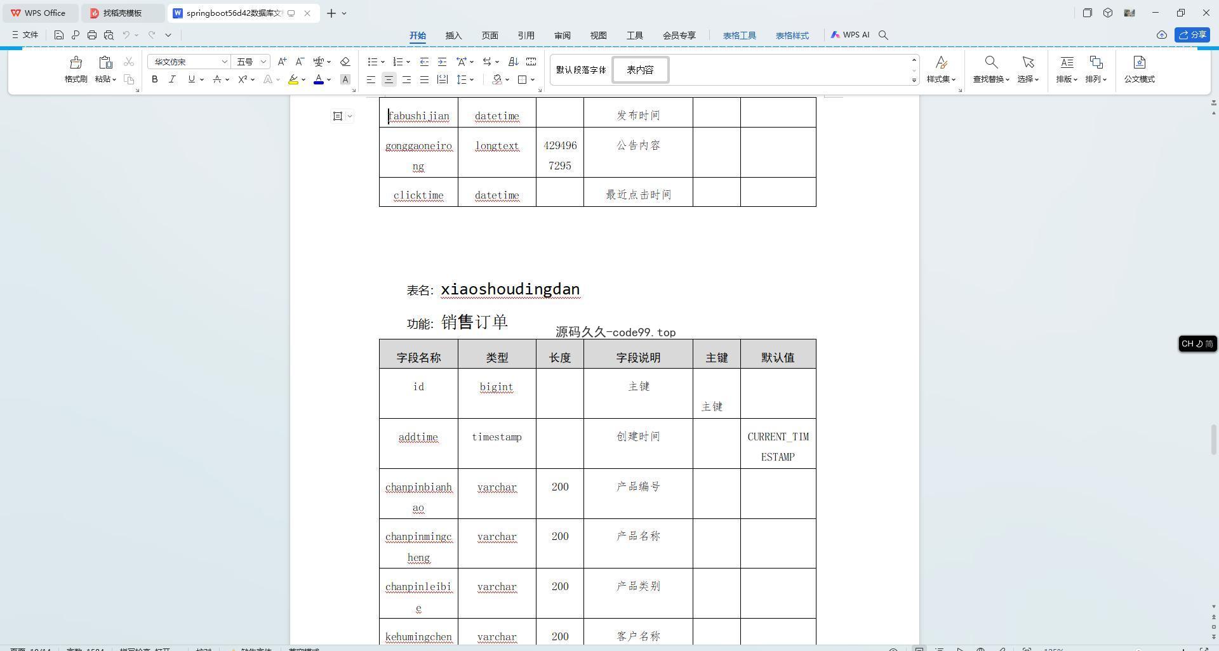Click the CH 简 input method indicator

pyautogui.click(x=1197, y=343)
